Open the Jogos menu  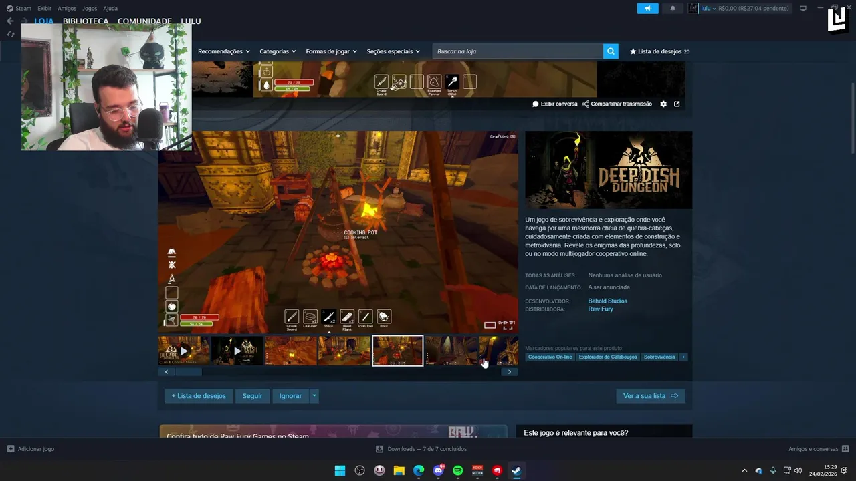[x=90, y=8]
